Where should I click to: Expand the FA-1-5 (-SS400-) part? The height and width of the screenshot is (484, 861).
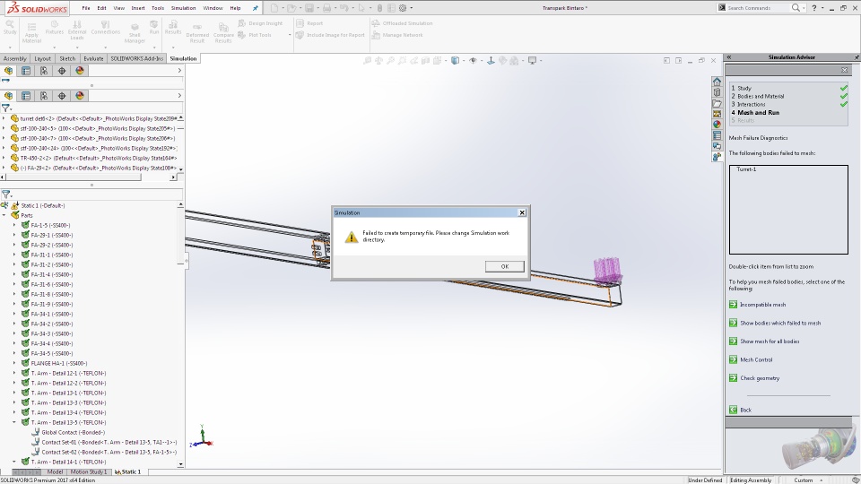pos(14,226)
